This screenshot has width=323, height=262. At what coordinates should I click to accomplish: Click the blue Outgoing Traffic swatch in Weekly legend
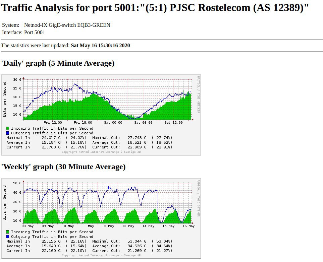click(8, 237)
